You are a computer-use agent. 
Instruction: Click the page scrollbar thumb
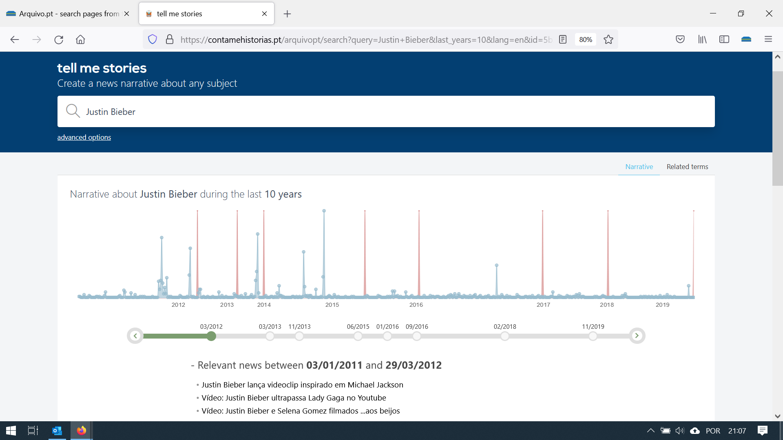click(x=777, y=128)
